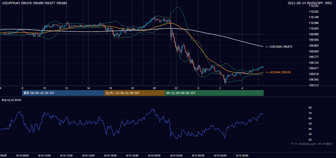Click RSI scale value 50
The width and height of the screenshot is (336, 158).
310,124
